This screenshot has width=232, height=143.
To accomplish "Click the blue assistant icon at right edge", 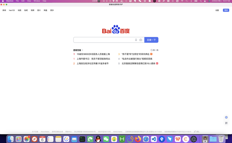I will point(226,117).
